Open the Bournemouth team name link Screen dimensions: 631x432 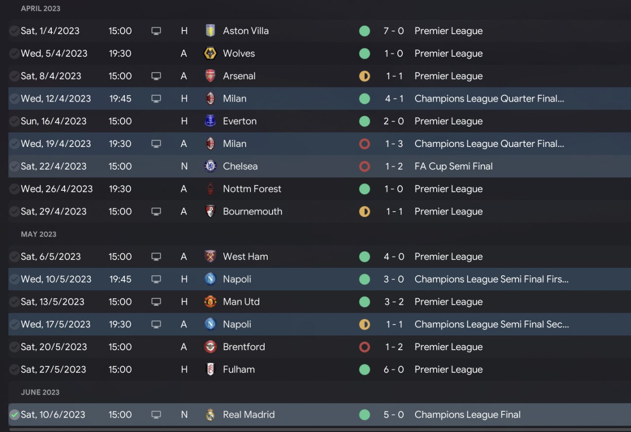coord(252,212)
